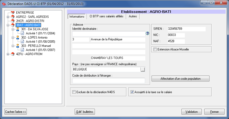Click the Validation button

191,112
